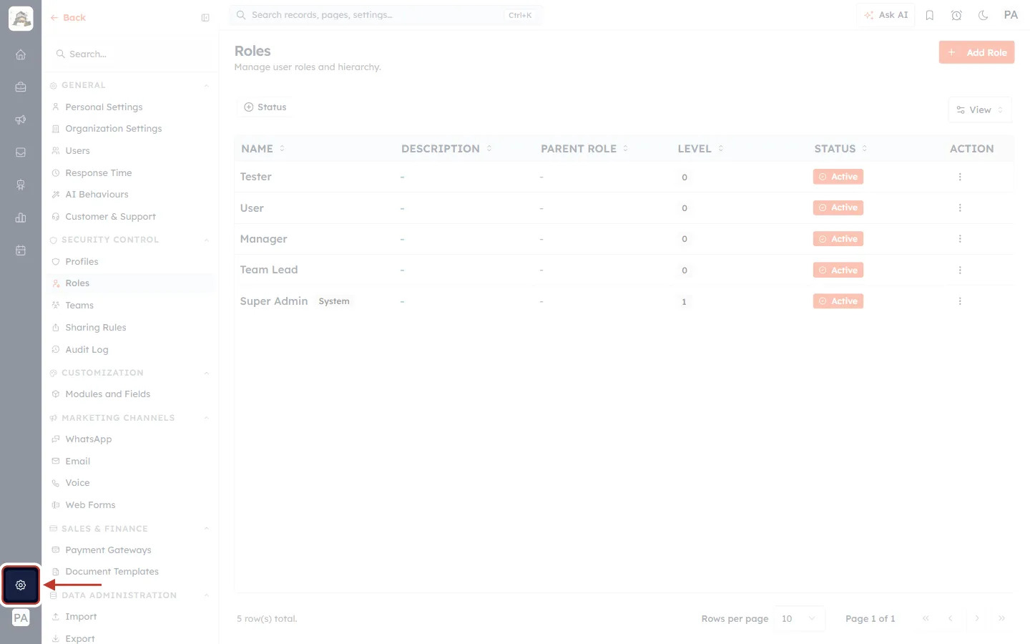Collapse the Customization section chevron
The image size is (1030, 644).
pos(207,374)
